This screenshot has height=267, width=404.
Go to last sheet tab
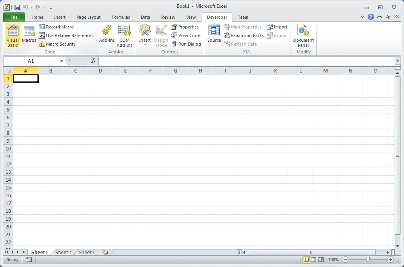click(x=24, y=252)
